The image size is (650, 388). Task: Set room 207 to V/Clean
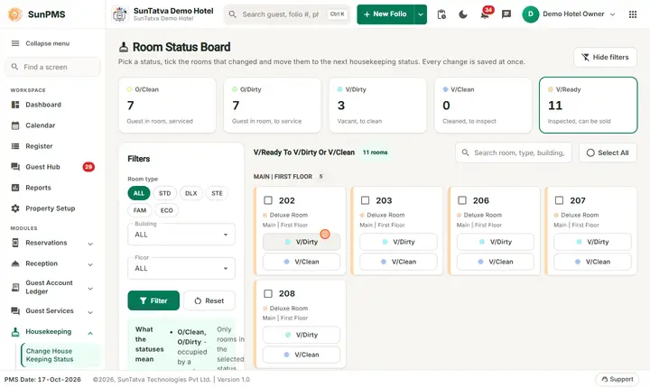[592, 262]
